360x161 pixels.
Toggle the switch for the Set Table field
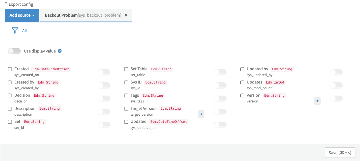220,72
